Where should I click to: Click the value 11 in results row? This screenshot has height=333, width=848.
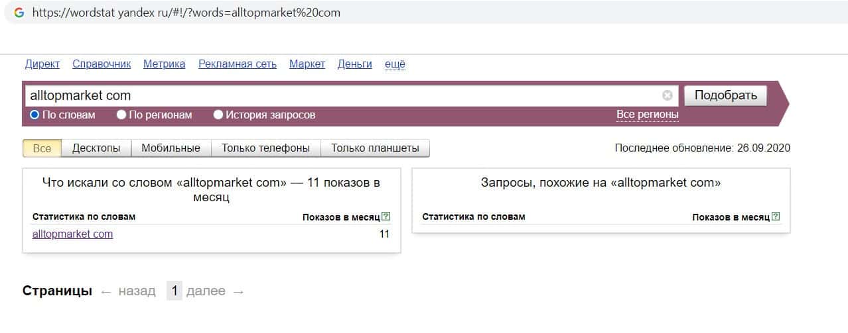[x=384, y=234]
